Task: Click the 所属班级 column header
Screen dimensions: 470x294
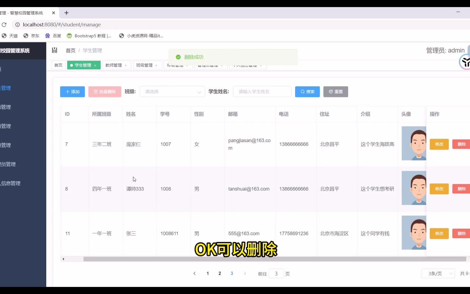Action: (x=101, y=114)
